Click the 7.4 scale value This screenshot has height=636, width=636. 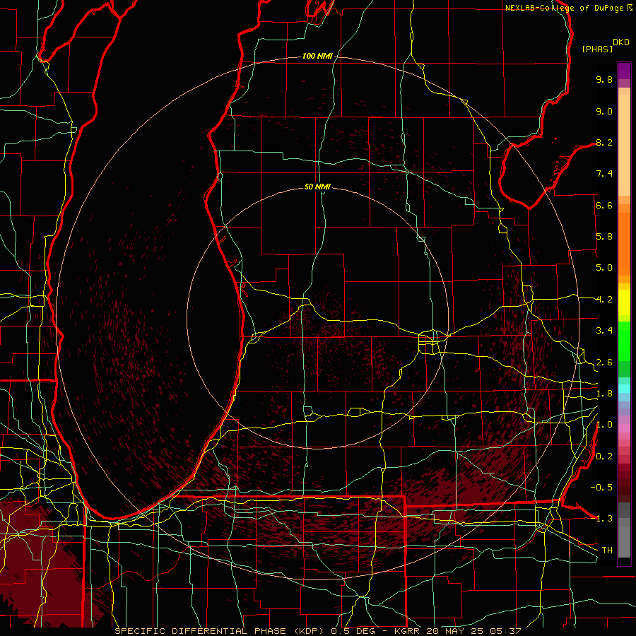pyautogui.click(x=604, y=174)
